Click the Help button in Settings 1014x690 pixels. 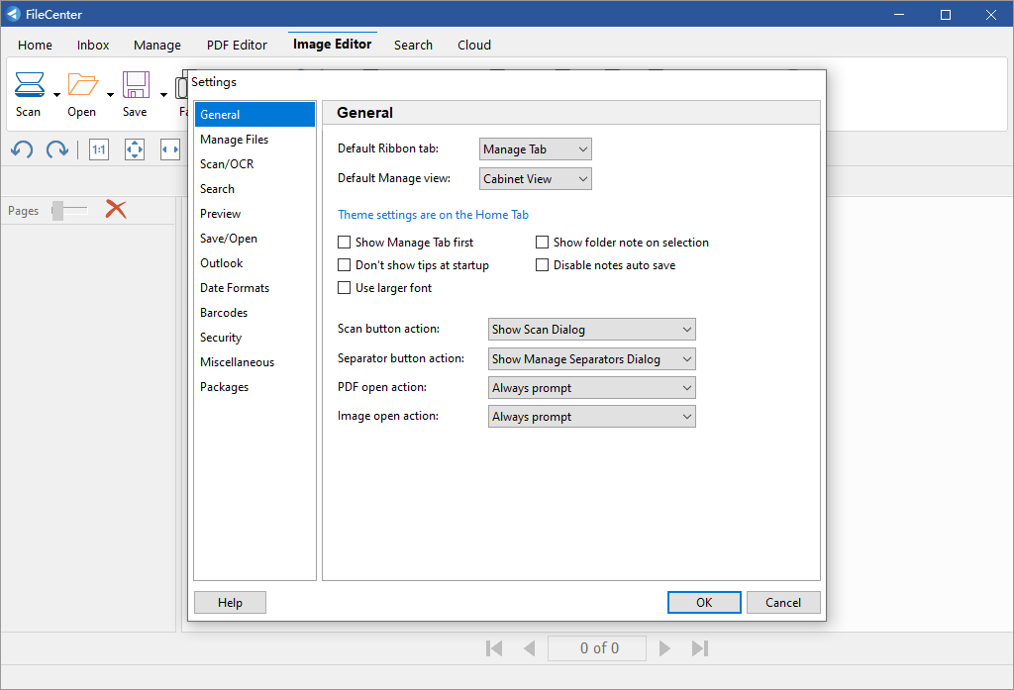point(230,603)
